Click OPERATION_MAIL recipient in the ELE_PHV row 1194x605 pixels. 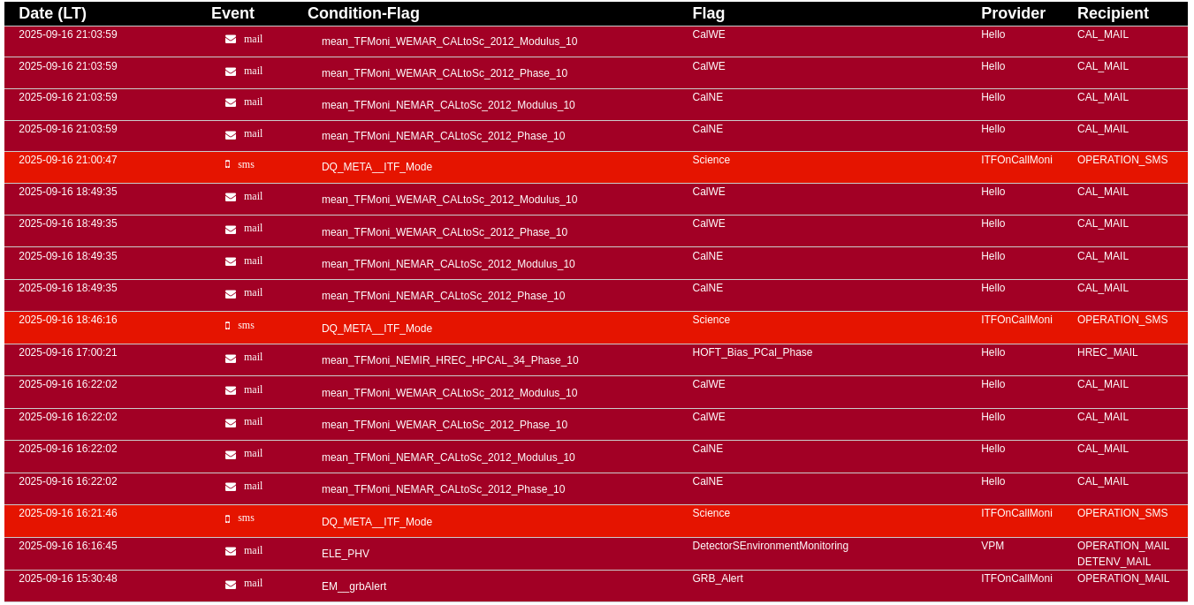coord(1123,546)
